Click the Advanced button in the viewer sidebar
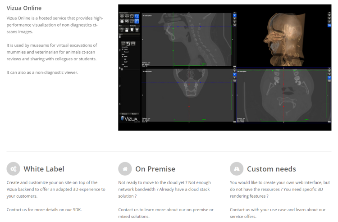 (124, 114)
